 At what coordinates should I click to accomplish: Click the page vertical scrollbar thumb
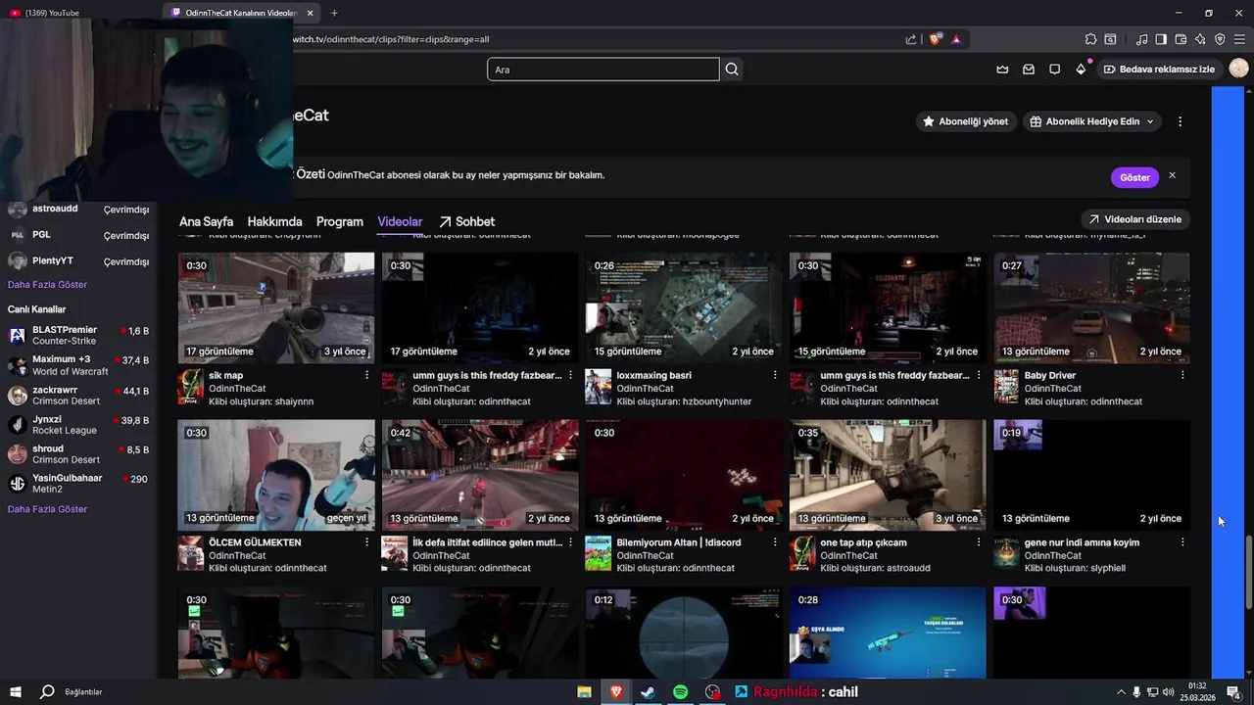click(1248, 575)
